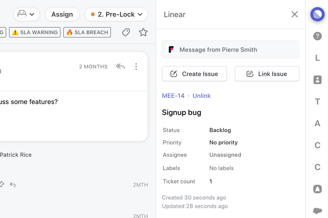Star this conversation
The height and width of the screenshot is (218, 328).
(x=143, y=32)
